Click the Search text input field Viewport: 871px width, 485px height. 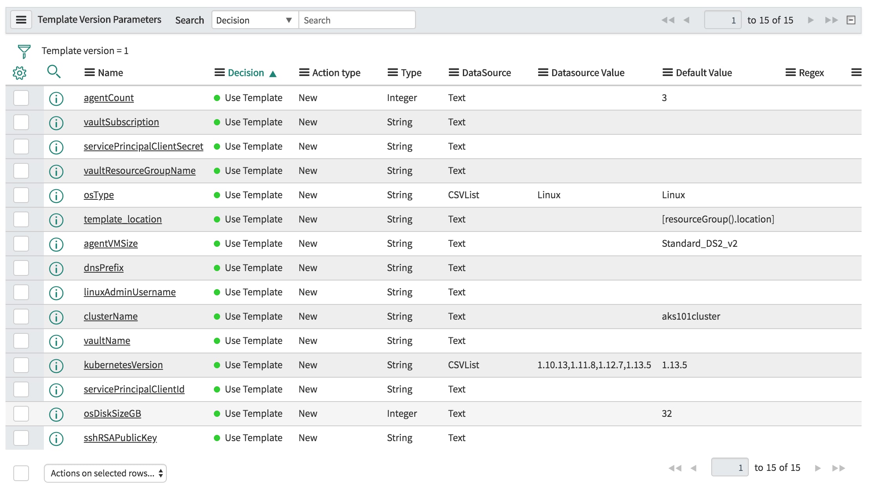coord(357,20)
